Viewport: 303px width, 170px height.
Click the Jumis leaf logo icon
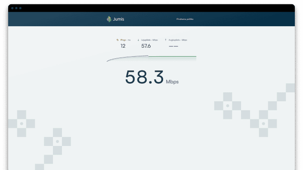[109, 19]
